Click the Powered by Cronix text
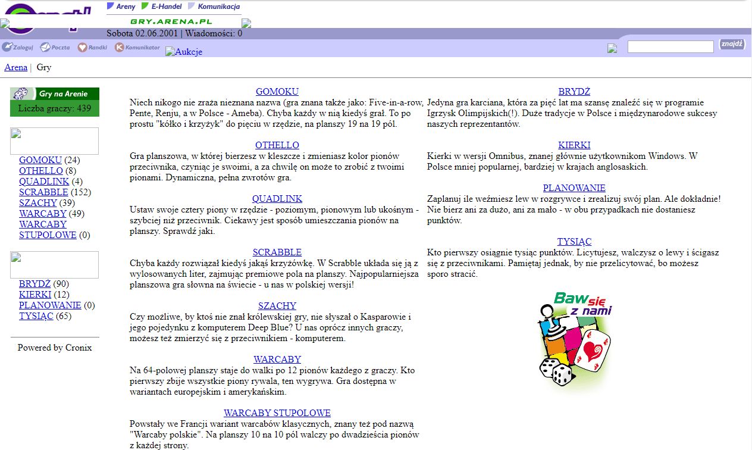The width and height of the screenshot is (752, 450). [x=55, y=348]
